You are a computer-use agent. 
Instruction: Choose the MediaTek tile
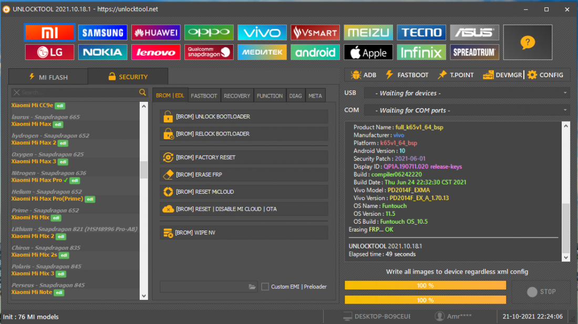pos(262,53)
